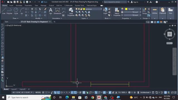Add a new drawing tab with plus

[x=55, y=22]
